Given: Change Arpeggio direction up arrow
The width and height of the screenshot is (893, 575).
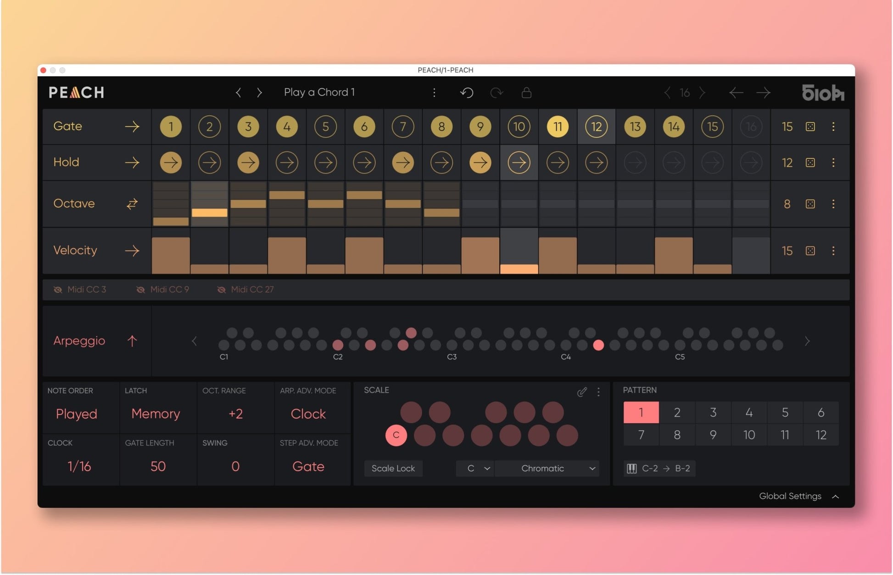Looking at the screenshot, I should point(132,341).
